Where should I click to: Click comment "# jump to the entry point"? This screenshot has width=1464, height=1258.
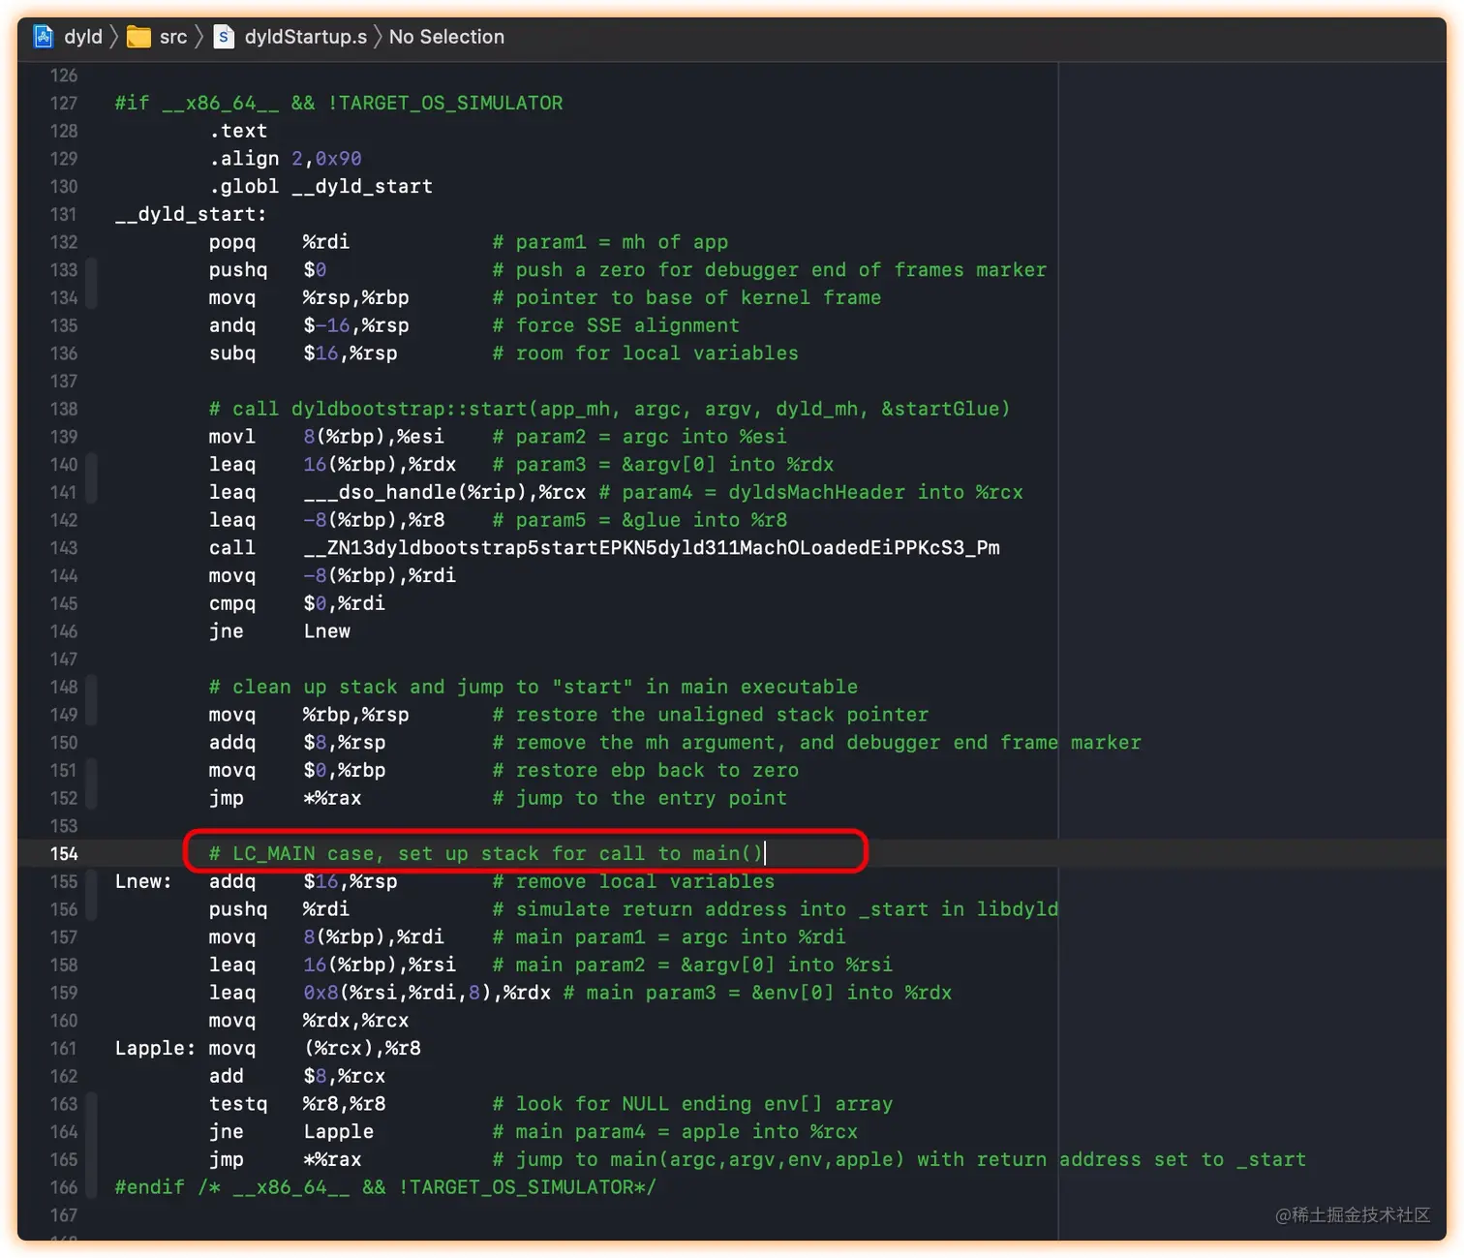(x=639, y=798)
